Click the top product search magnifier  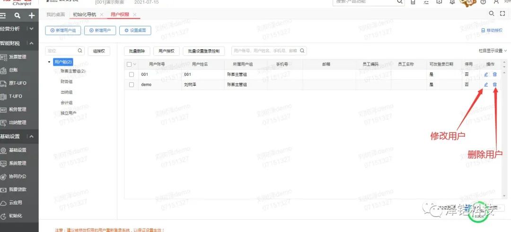[x=399, y=2]
